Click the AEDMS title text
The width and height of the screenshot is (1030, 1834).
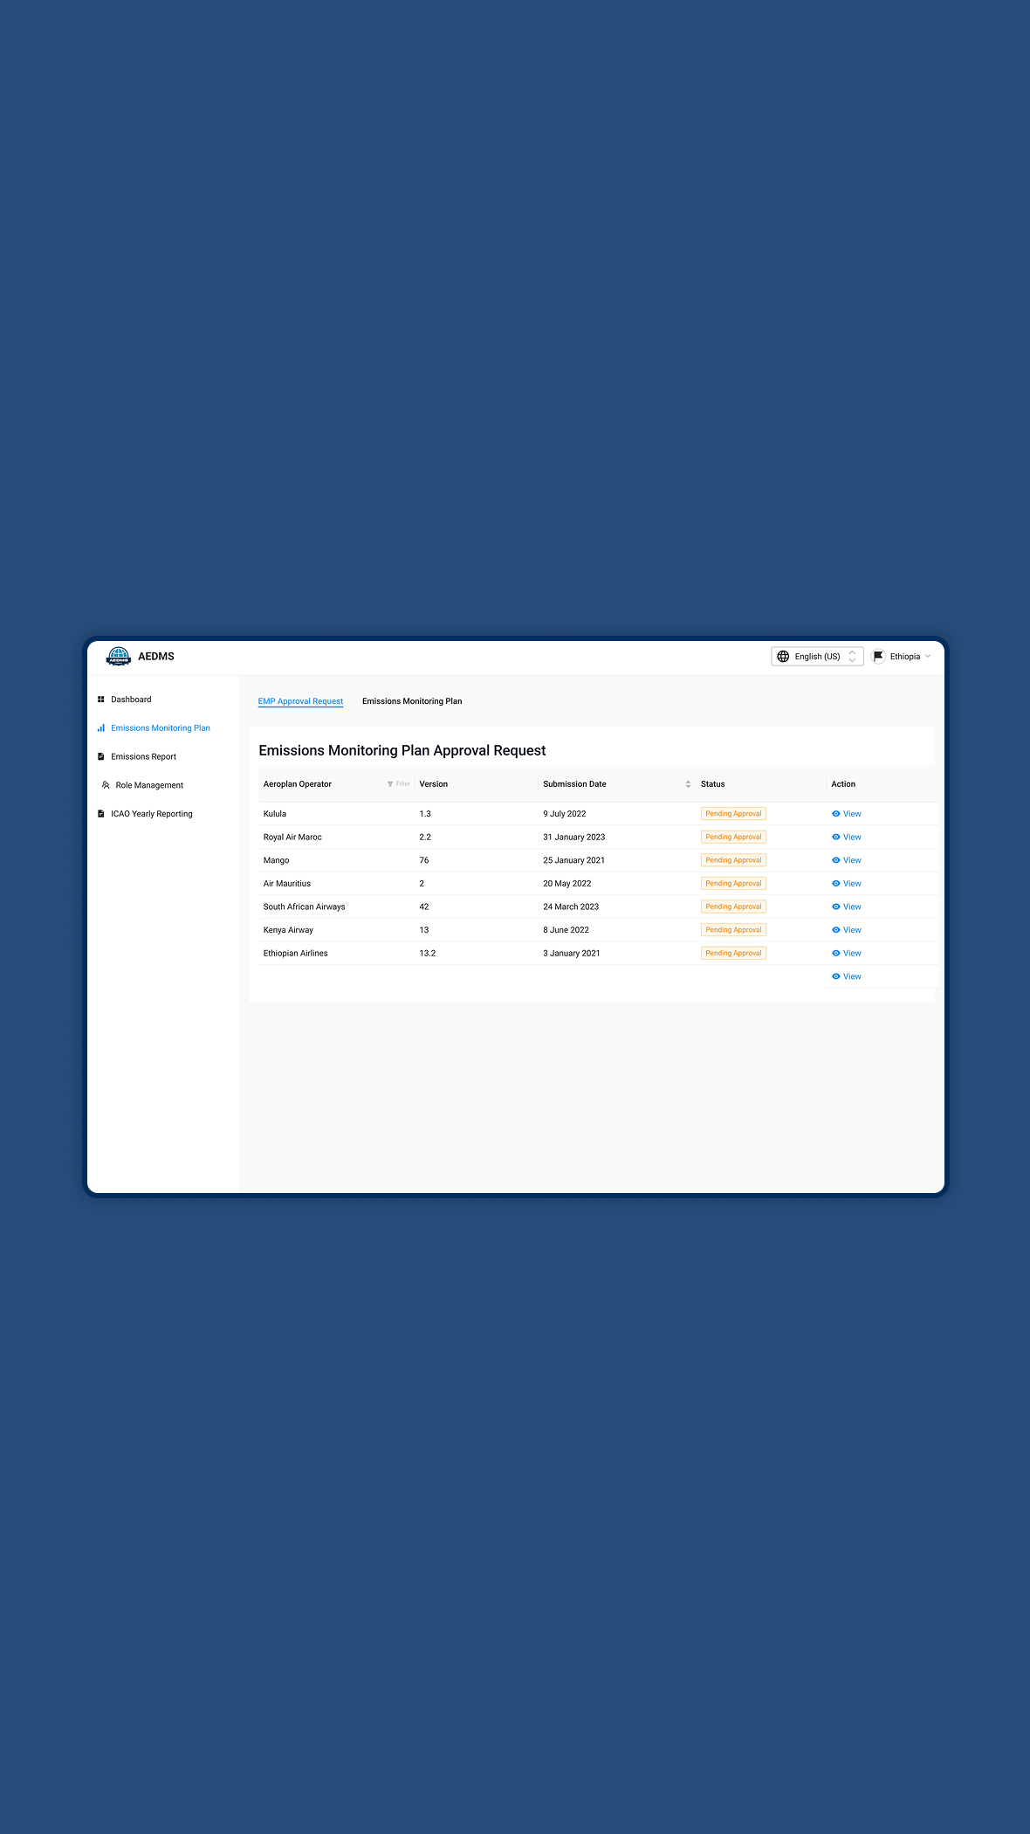156,657
